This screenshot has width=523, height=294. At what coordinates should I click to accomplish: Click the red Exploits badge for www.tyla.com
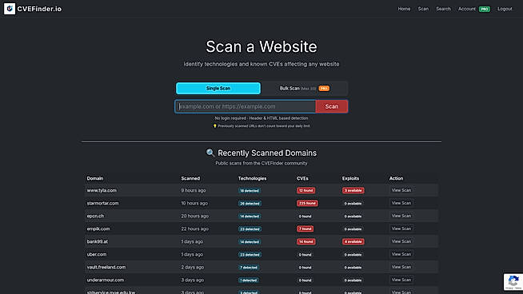coord(353,191)
